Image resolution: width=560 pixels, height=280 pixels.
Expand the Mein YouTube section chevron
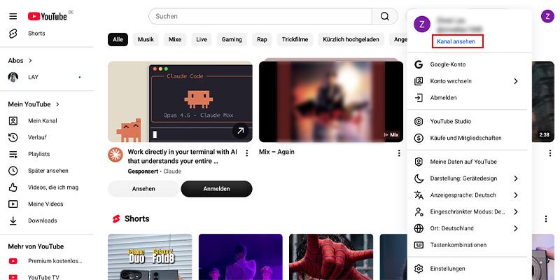click(x=57, y=104)
